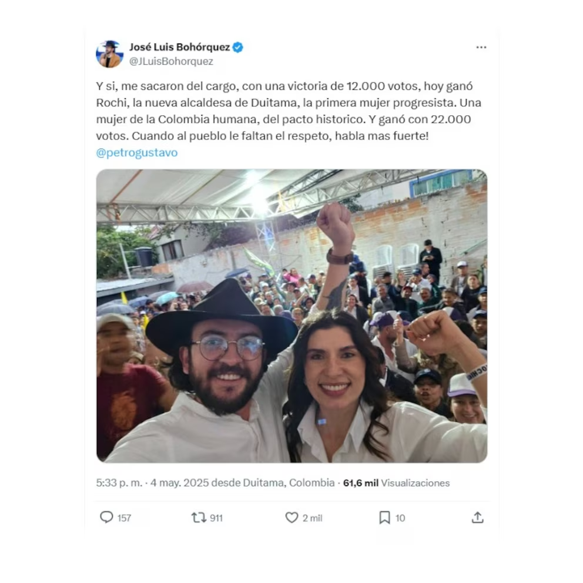Open the Duitama, Colombia location link
Image resolution: width=583 pixels, height=583 pixels.
pyautogui.click(x=289, y=483)
